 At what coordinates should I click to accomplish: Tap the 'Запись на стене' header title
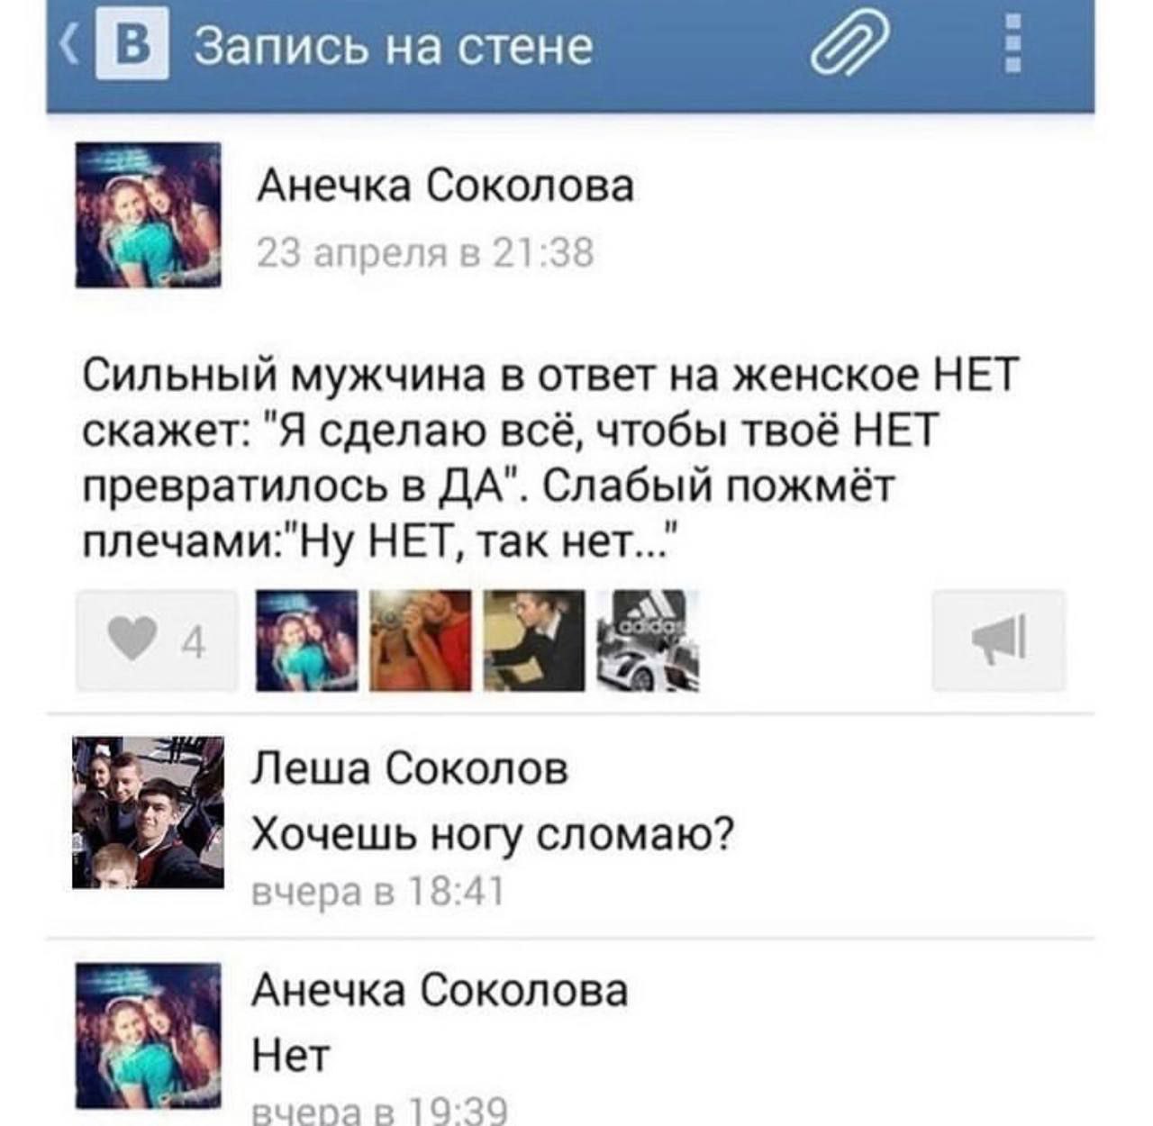pyautogui.click(x=395, y=46)
